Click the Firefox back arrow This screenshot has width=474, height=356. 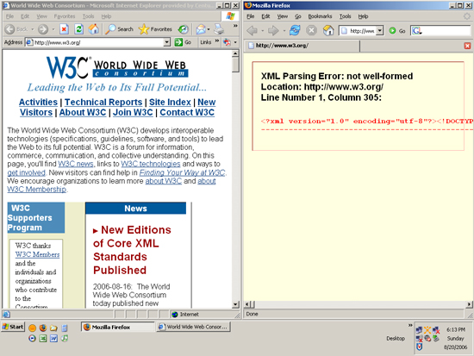pyautogui.click(x=253, y=30)
